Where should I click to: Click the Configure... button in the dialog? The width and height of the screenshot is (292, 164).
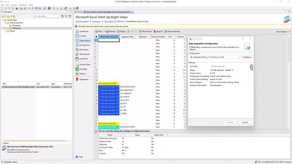(247, 57)
